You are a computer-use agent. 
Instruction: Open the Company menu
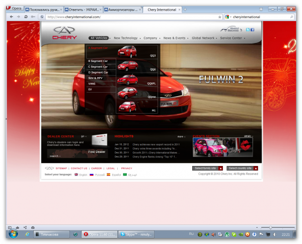coord(150,38)
